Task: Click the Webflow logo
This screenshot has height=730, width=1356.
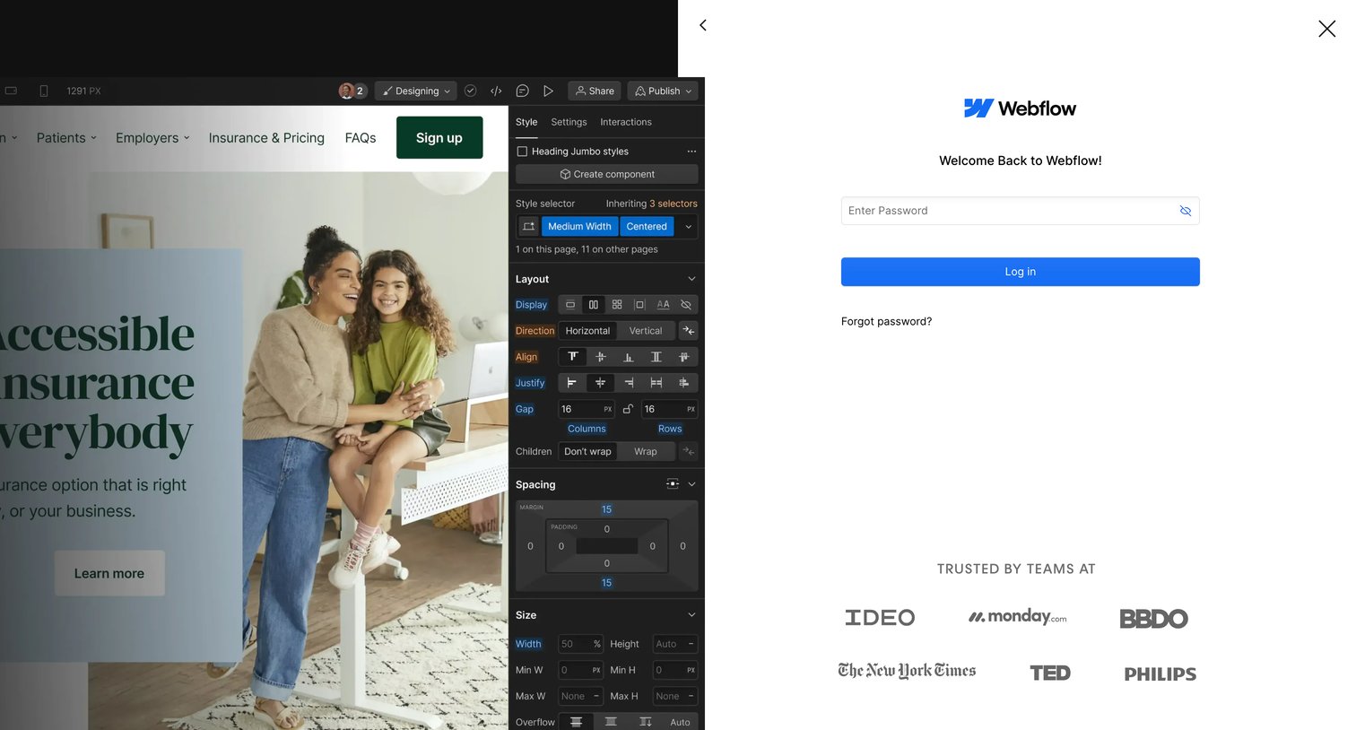Action: 1020,109
